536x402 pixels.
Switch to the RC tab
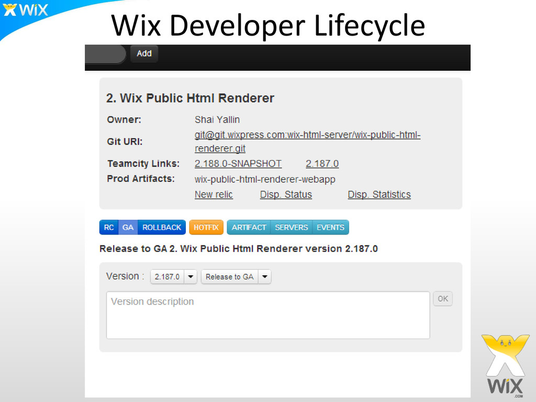pyautogui.click(x=109, y=227)
